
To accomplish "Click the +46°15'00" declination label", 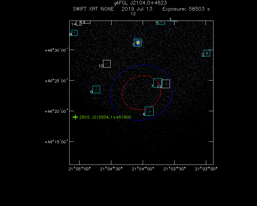I will (56, 142).
